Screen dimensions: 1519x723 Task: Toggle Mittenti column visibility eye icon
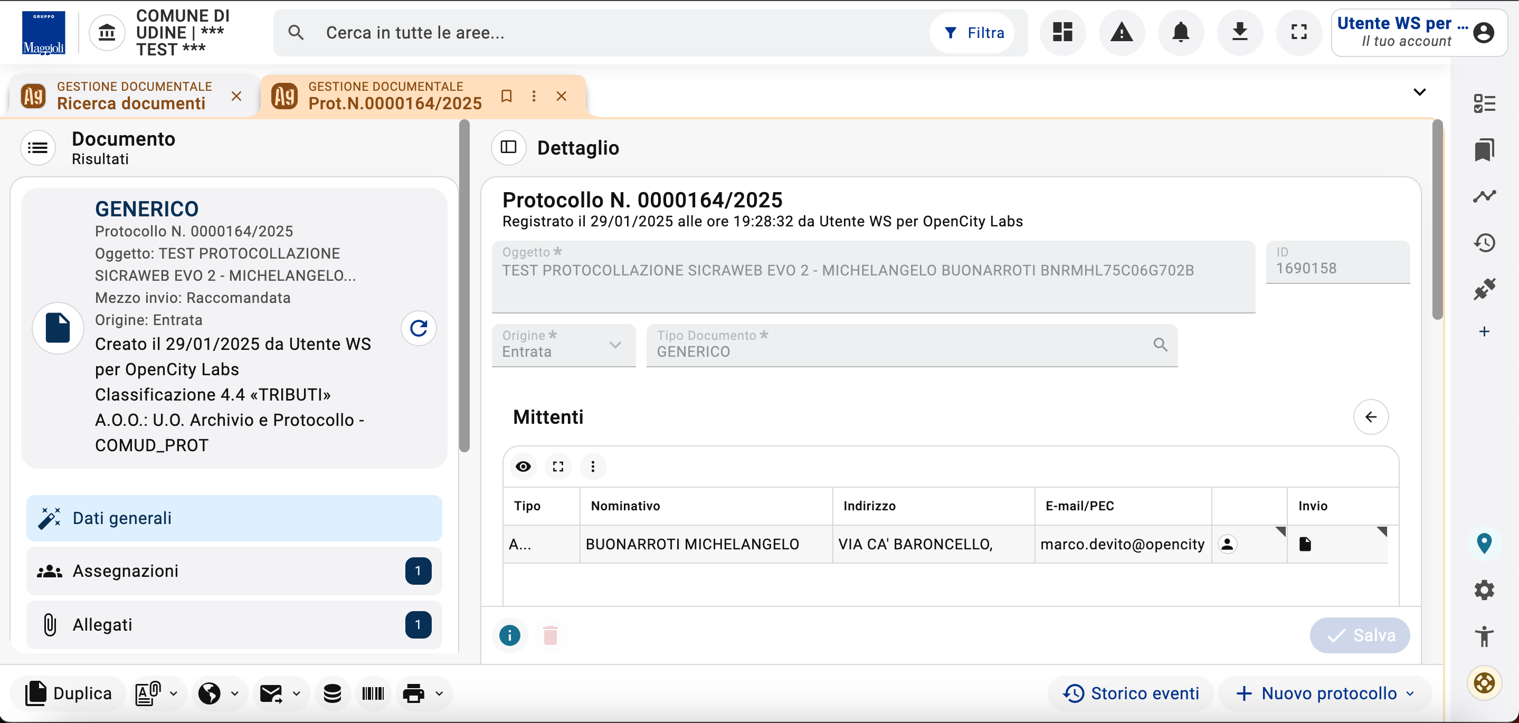(523, 467)
